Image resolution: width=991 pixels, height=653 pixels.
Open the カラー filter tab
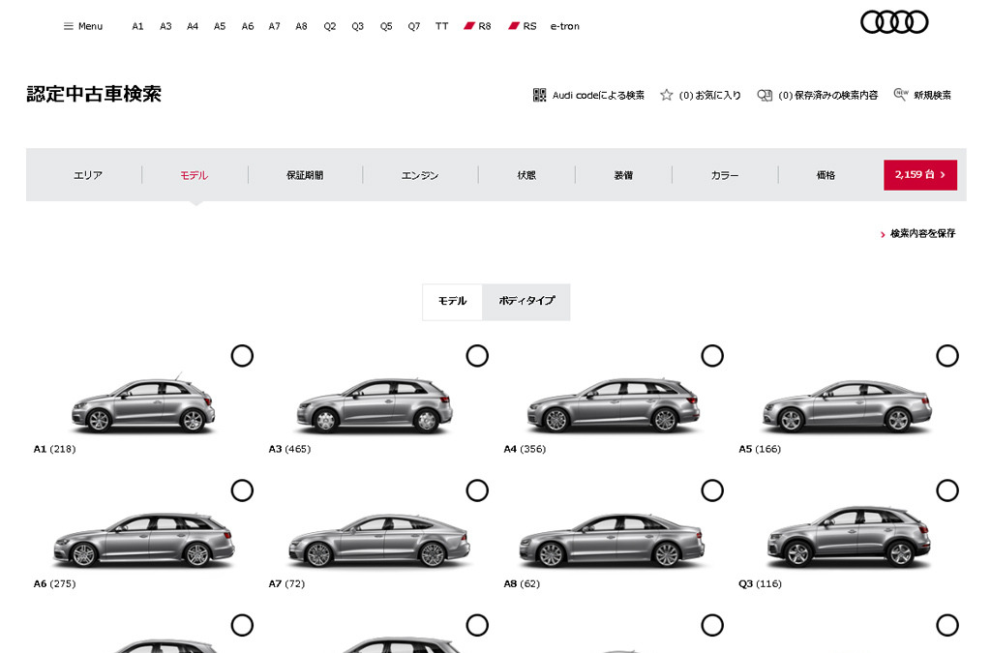[724, 175]
